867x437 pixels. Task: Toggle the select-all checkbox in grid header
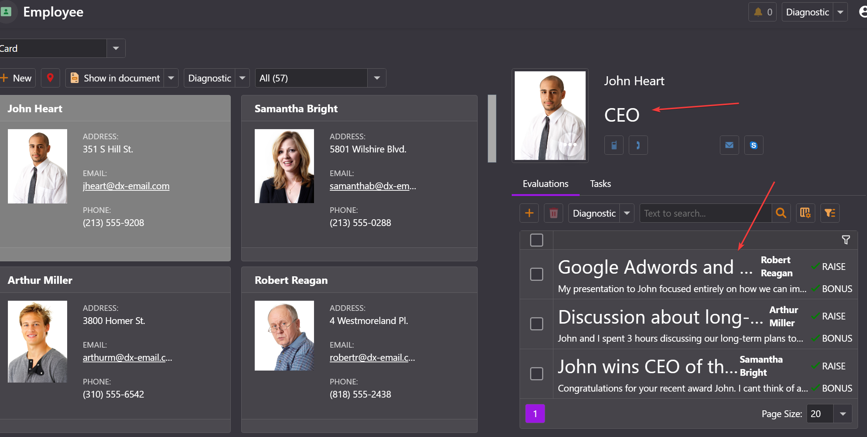(x=536, y=240)
